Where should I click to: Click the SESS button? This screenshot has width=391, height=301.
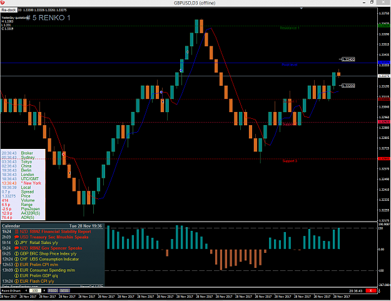[64, 290]
